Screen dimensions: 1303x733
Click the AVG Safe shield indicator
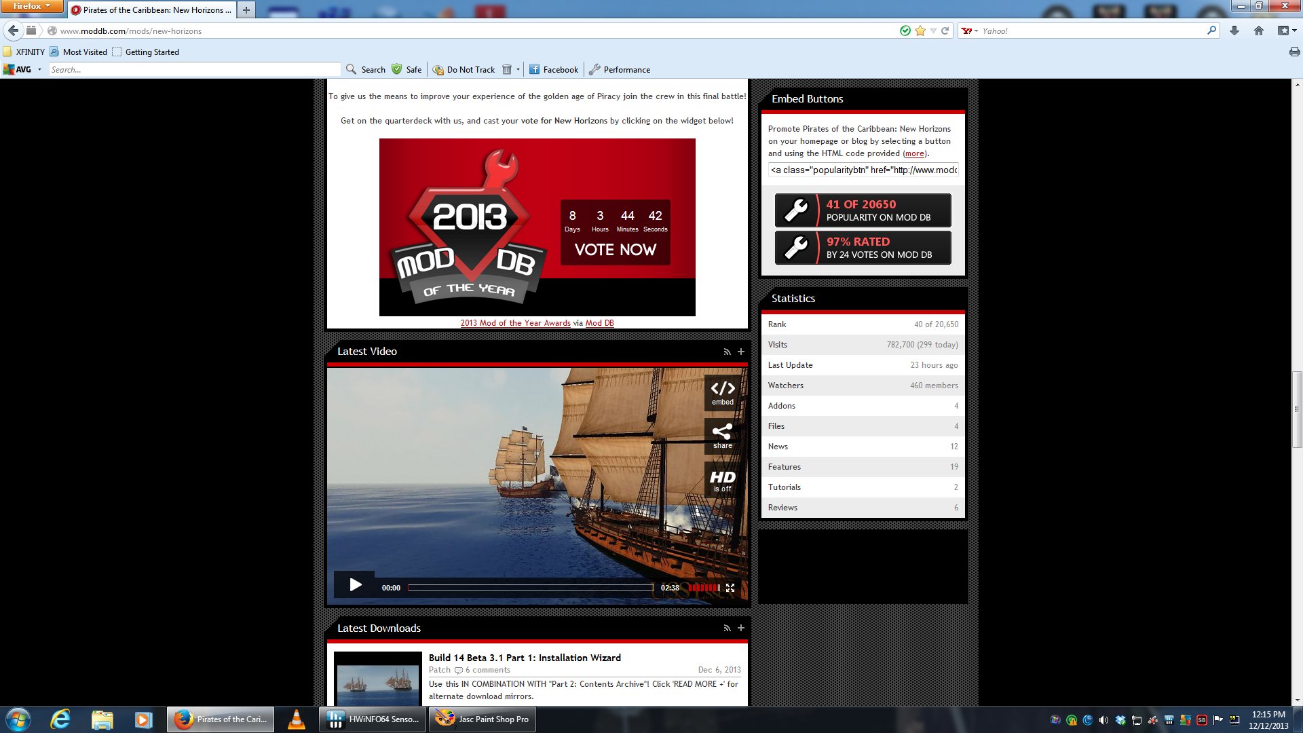pyautogui.click(x=407, y=69)
